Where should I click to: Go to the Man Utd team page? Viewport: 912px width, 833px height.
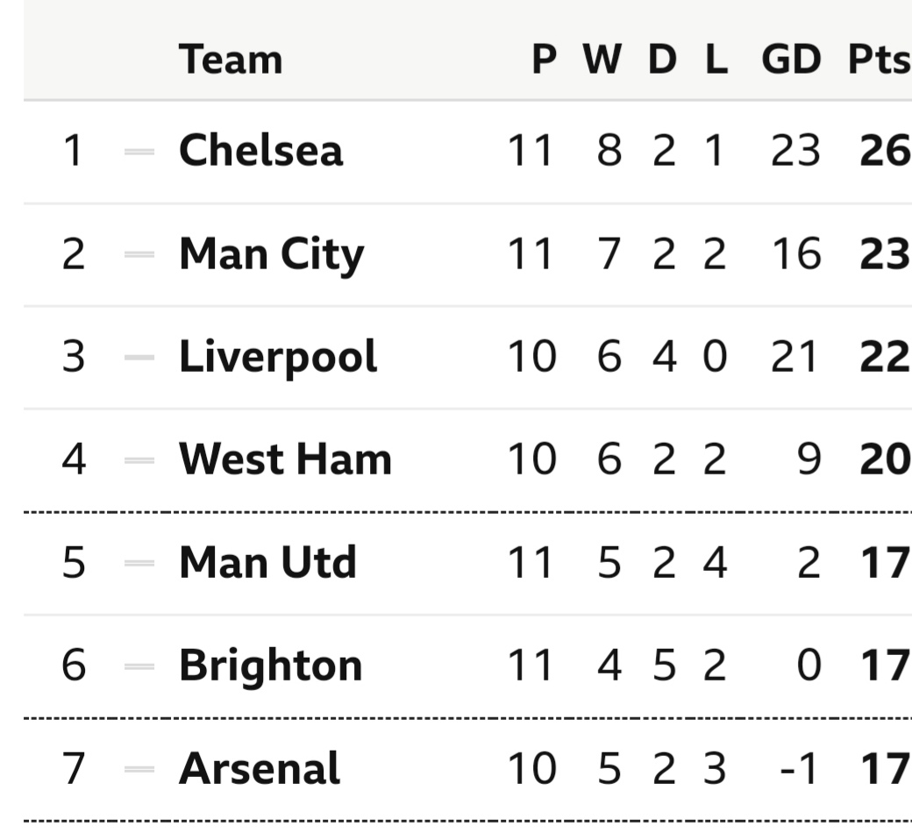(x=267, y=563)
